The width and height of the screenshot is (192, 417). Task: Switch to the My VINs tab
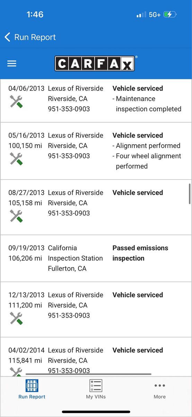pyautogui.click(x=96, y=389)
